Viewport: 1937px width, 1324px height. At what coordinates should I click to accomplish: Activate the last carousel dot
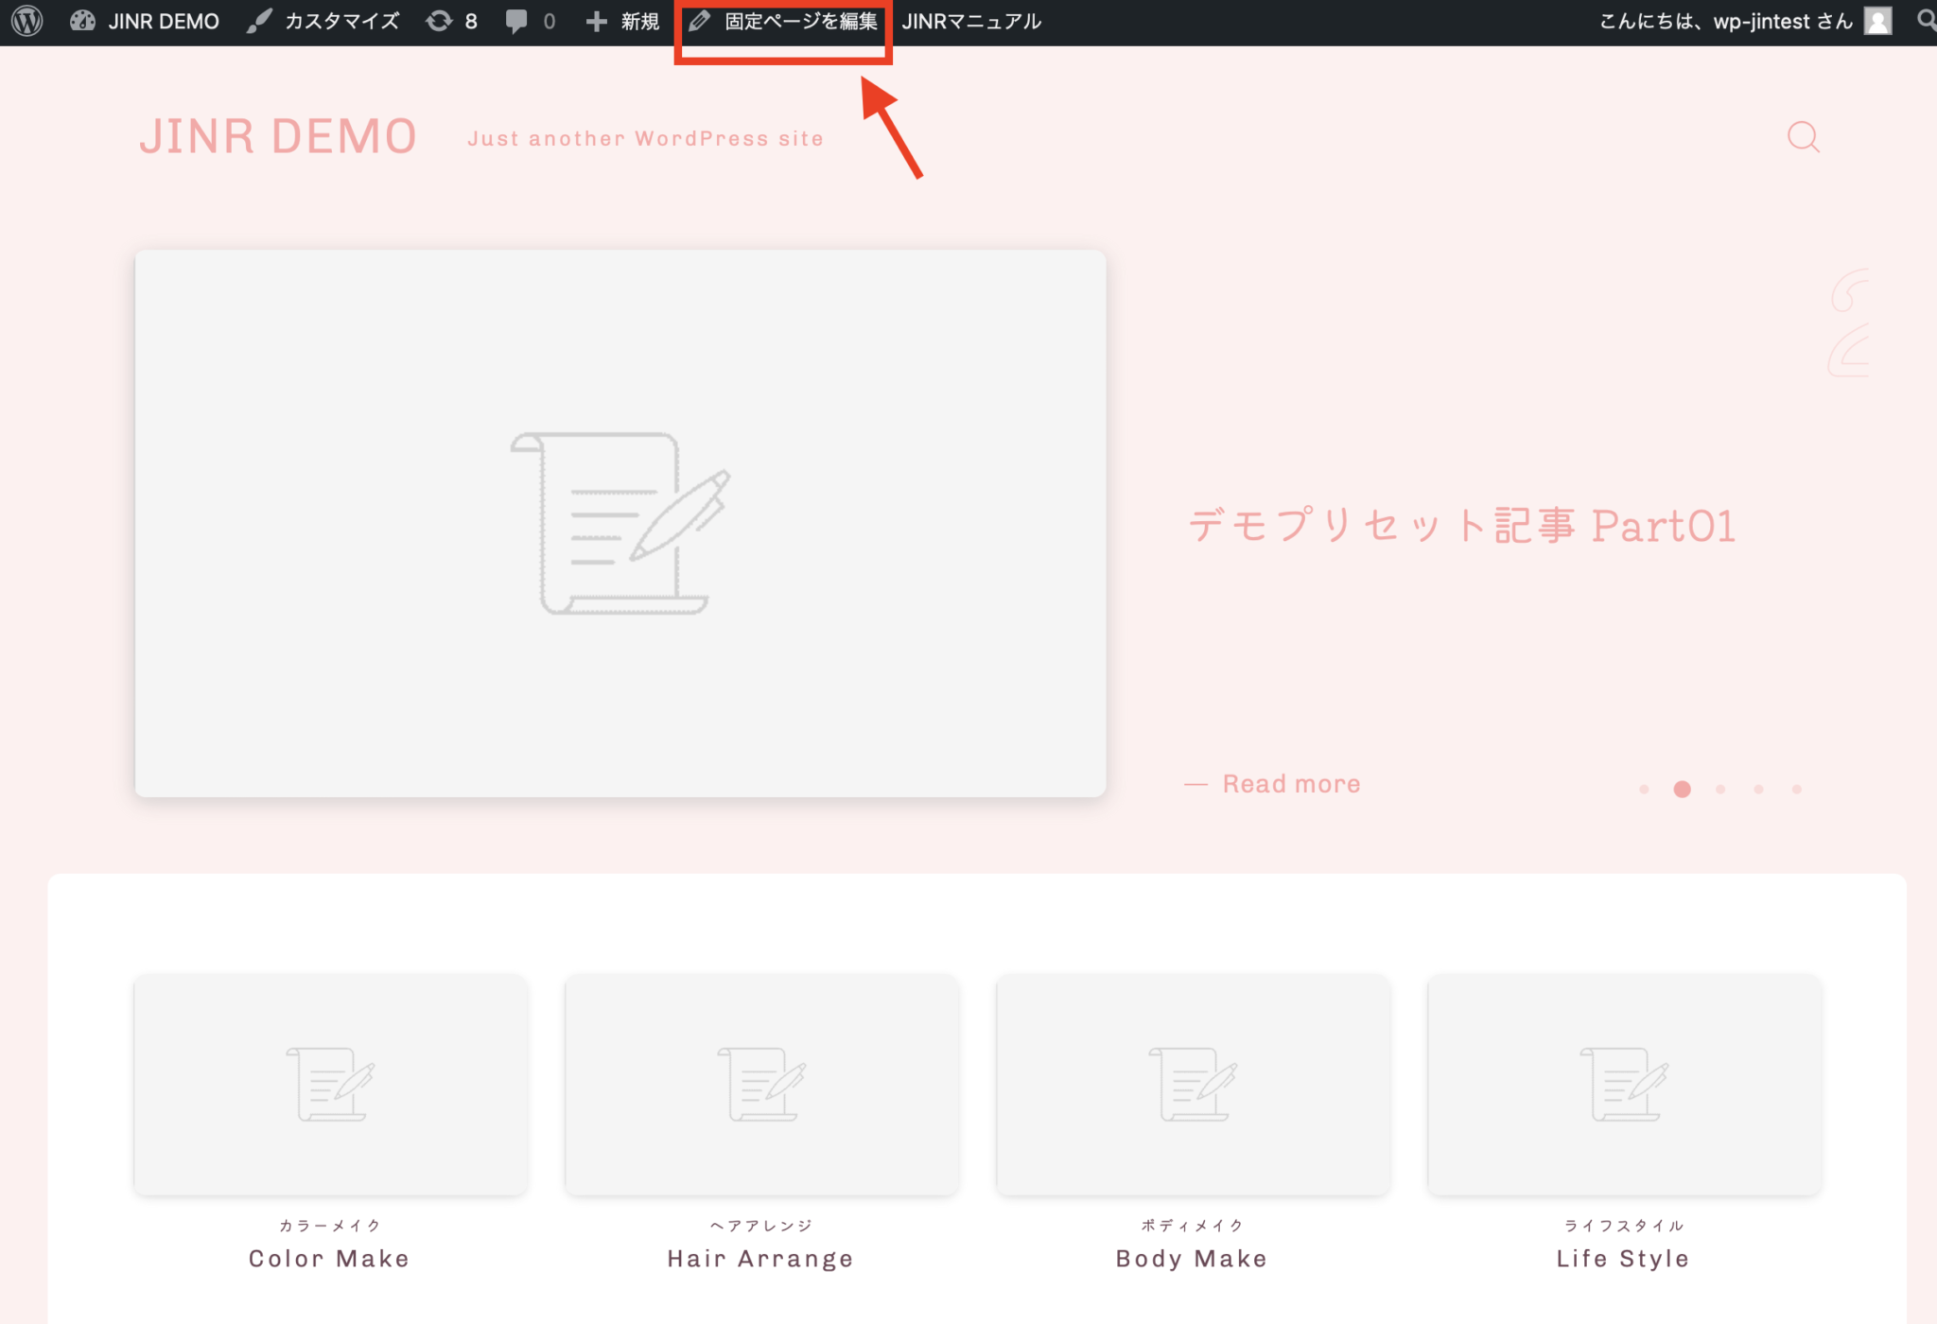point(1796,789)
